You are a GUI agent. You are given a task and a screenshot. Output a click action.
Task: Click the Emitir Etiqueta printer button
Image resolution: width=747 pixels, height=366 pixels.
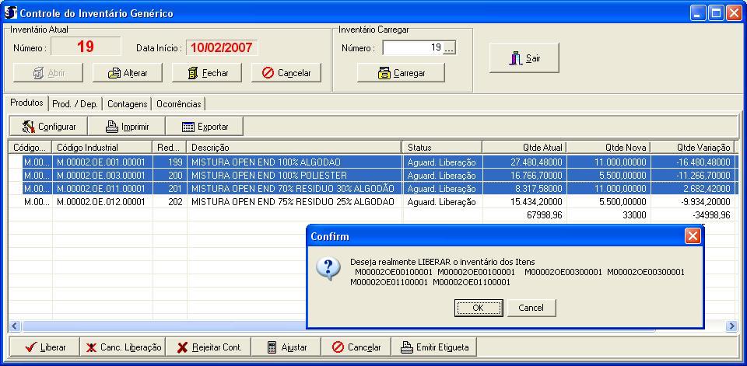[434, 347]
